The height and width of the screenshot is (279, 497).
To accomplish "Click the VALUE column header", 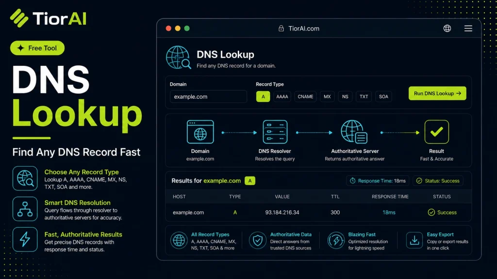I will pos(282,197).
